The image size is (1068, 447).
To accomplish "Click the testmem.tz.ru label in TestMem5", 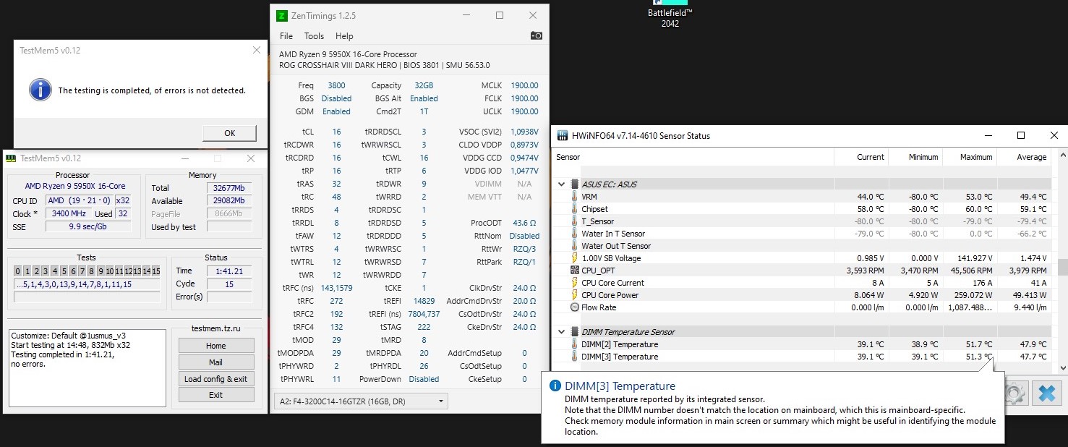I will click(215, 328).
